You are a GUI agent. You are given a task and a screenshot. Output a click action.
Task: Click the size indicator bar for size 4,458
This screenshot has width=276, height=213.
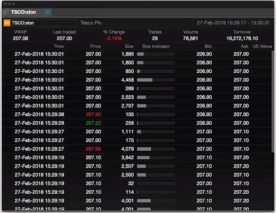[x=156, y=80]
